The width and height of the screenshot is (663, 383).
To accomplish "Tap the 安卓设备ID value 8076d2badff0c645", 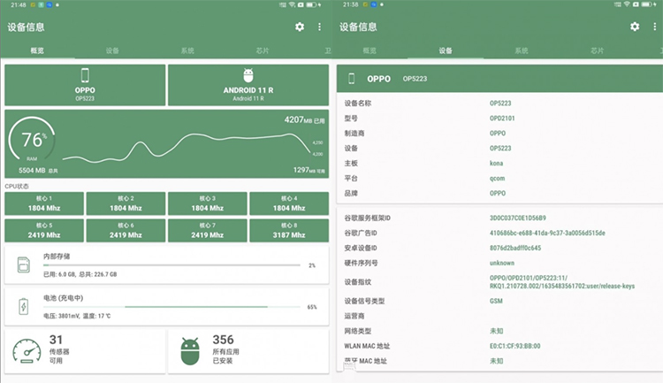I will [x=515, y=248].
